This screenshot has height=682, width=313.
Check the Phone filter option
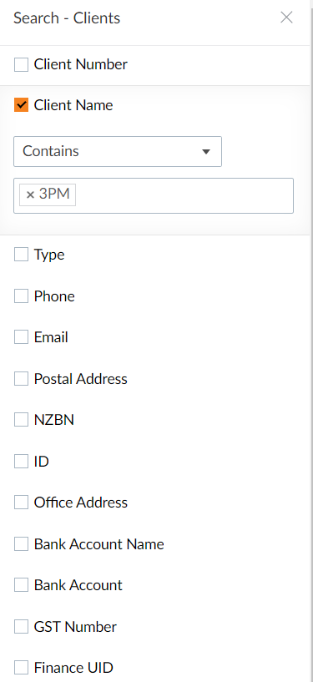21,296
